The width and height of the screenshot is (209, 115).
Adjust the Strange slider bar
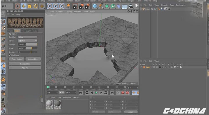32,44
